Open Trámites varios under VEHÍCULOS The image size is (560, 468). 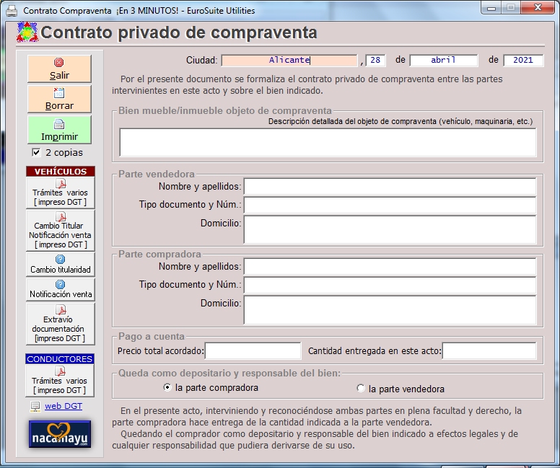[60, 193]
